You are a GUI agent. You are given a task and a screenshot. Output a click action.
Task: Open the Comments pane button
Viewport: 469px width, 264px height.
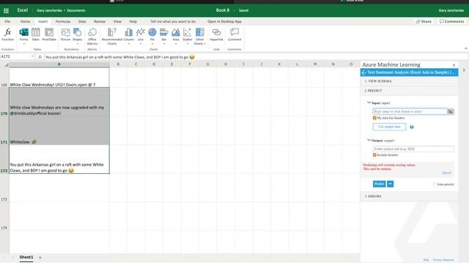pyautogui.click(x=451, y=21)
